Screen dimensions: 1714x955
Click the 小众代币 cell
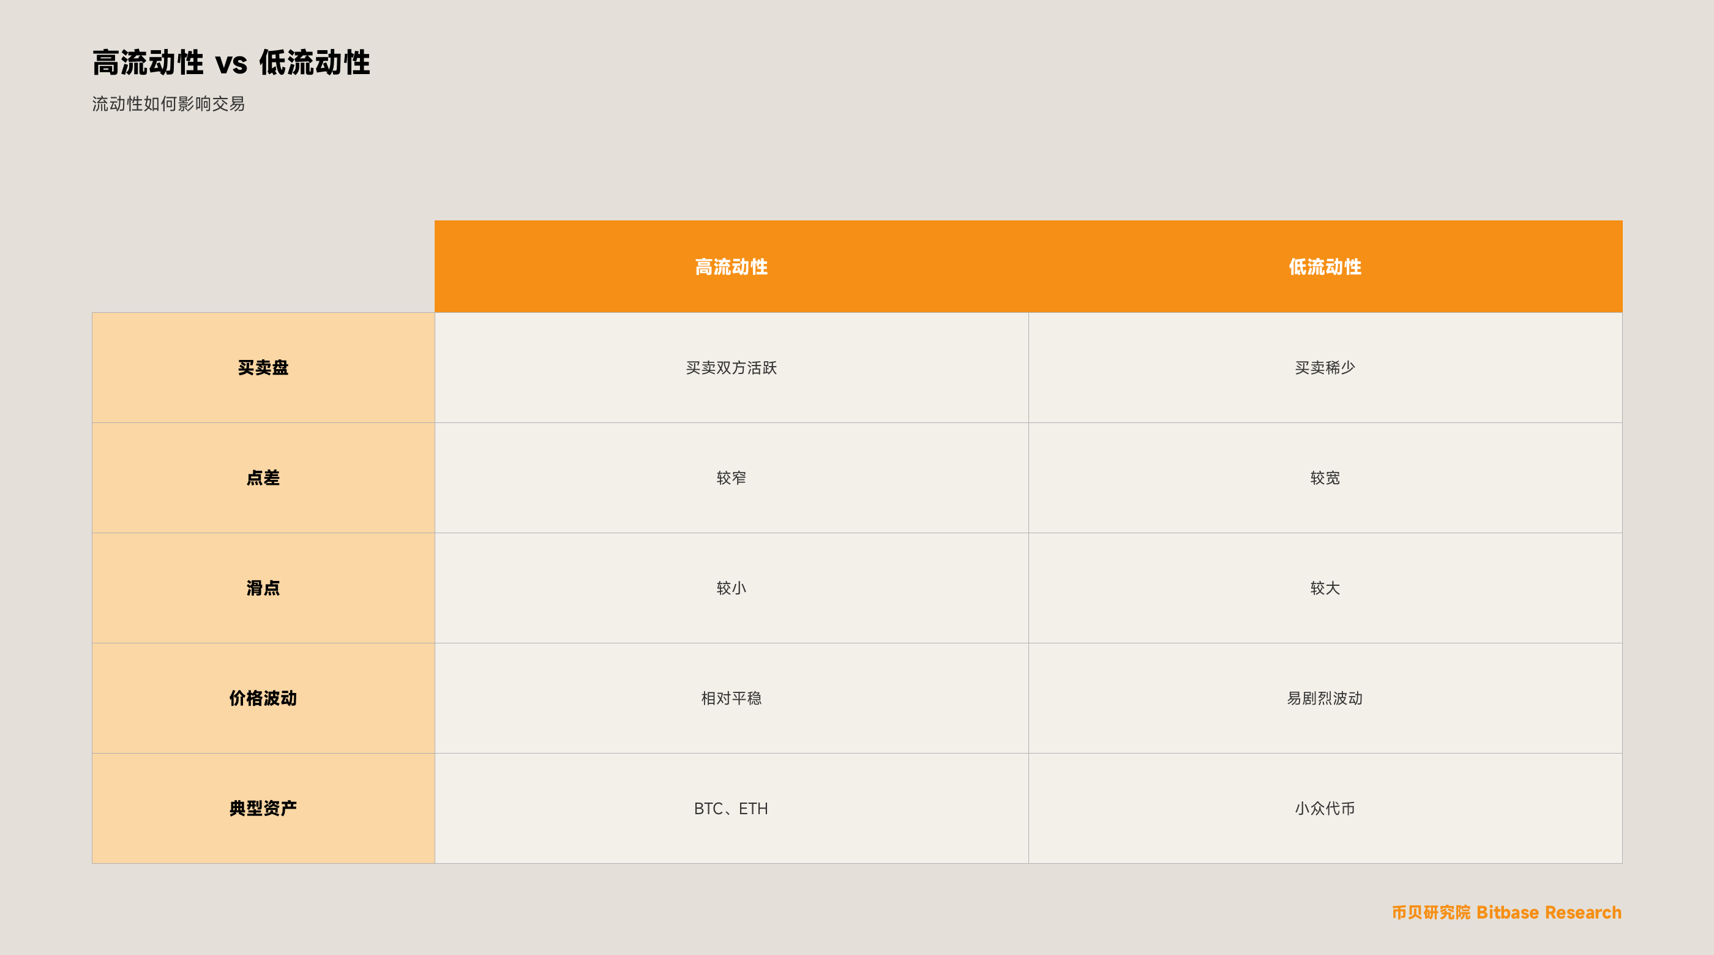[x=1325, y=808]
